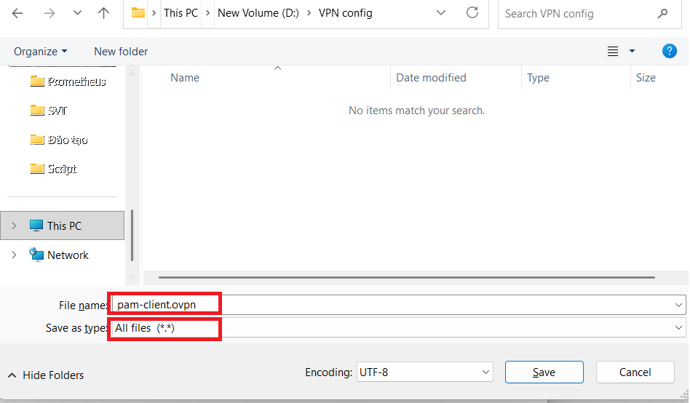Expand the This PC tree node
This screenshot has width=690, height=403.
tap(14, 226)
